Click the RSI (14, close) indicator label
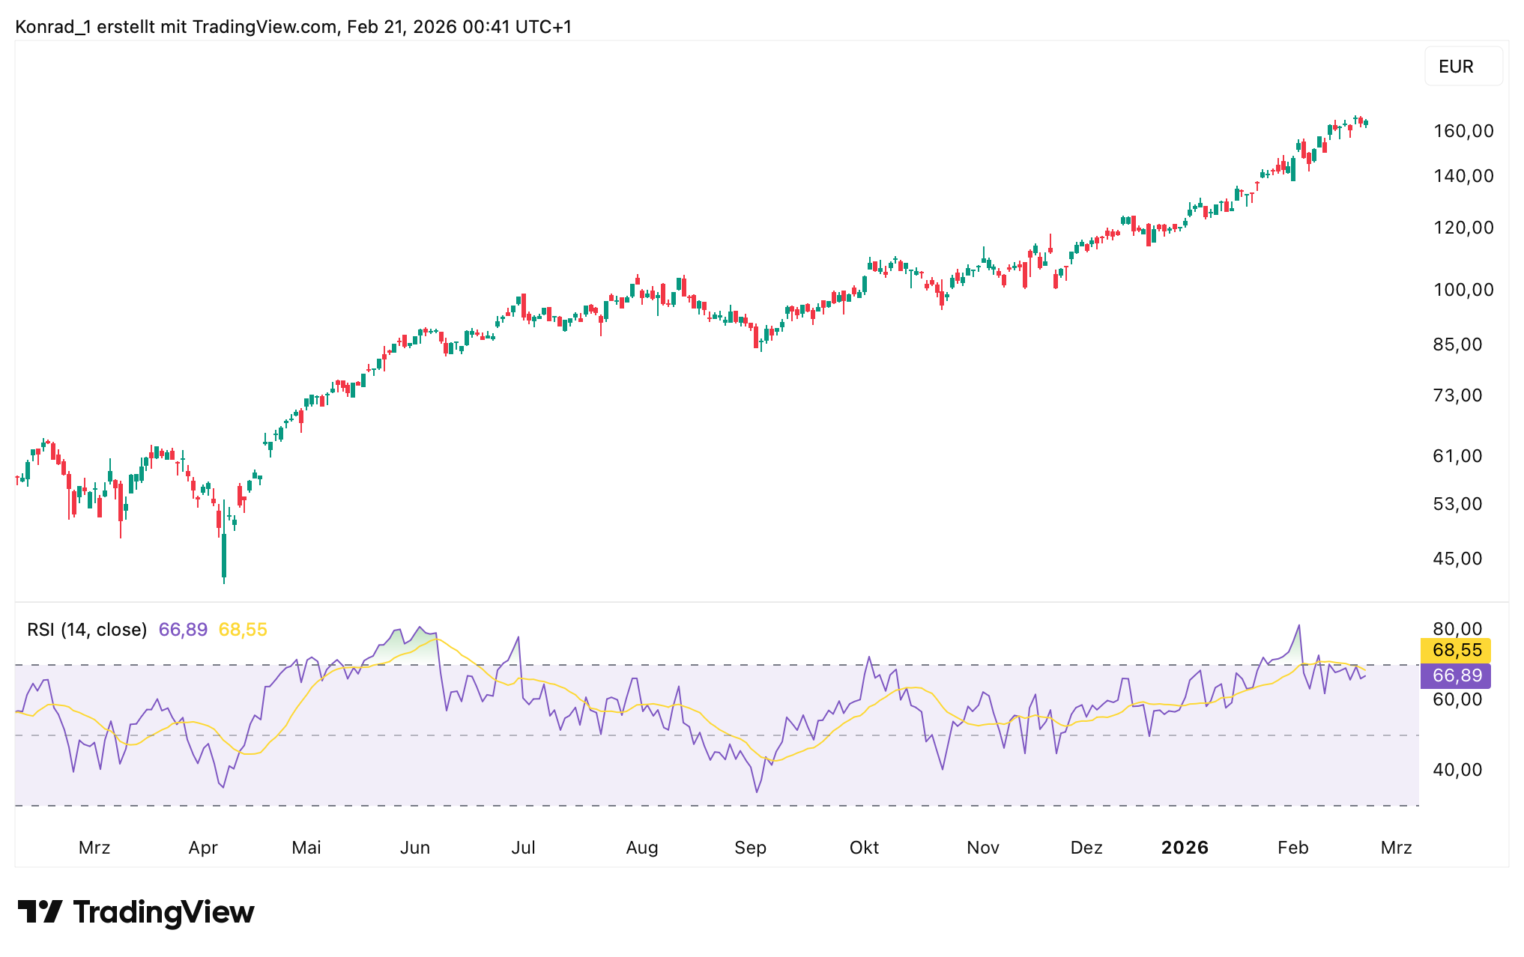This screenshot has height=957, width=1524. coord(87,630)
